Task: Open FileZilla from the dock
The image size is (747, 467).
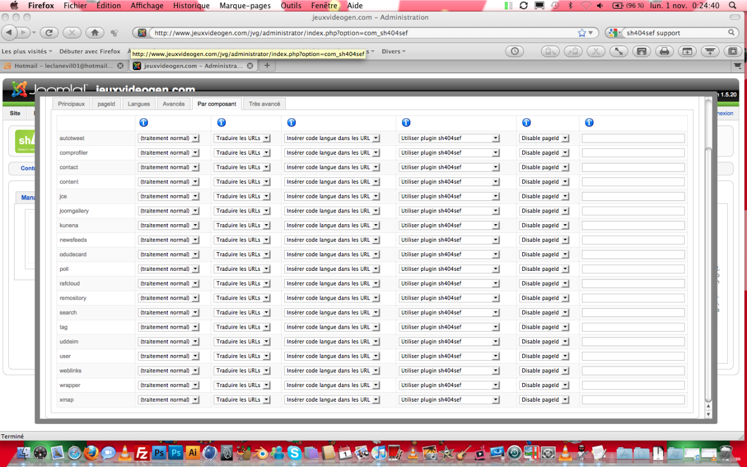Action: [141, 453]
